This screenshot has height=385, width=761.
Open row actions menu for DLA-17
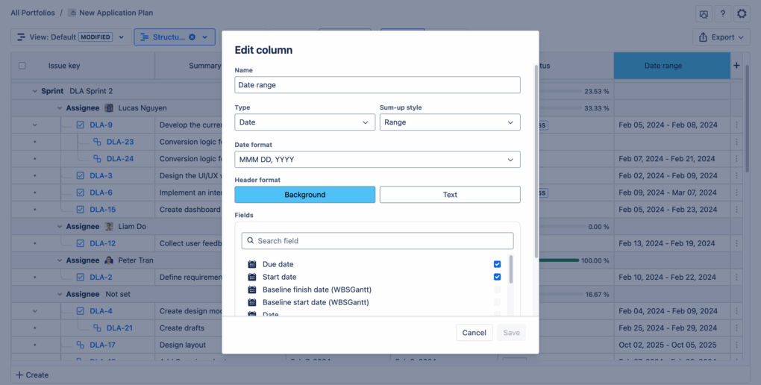[x=736, y=345]
